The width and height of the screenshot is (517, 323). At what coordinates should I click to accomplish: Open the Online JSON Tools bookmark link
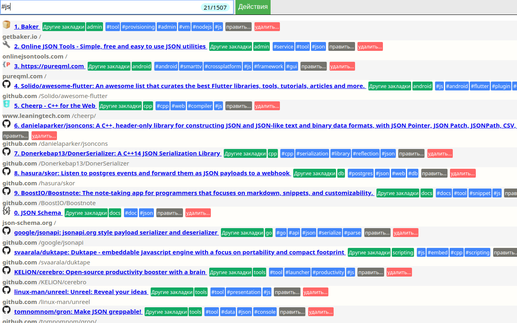coord(110,46)
